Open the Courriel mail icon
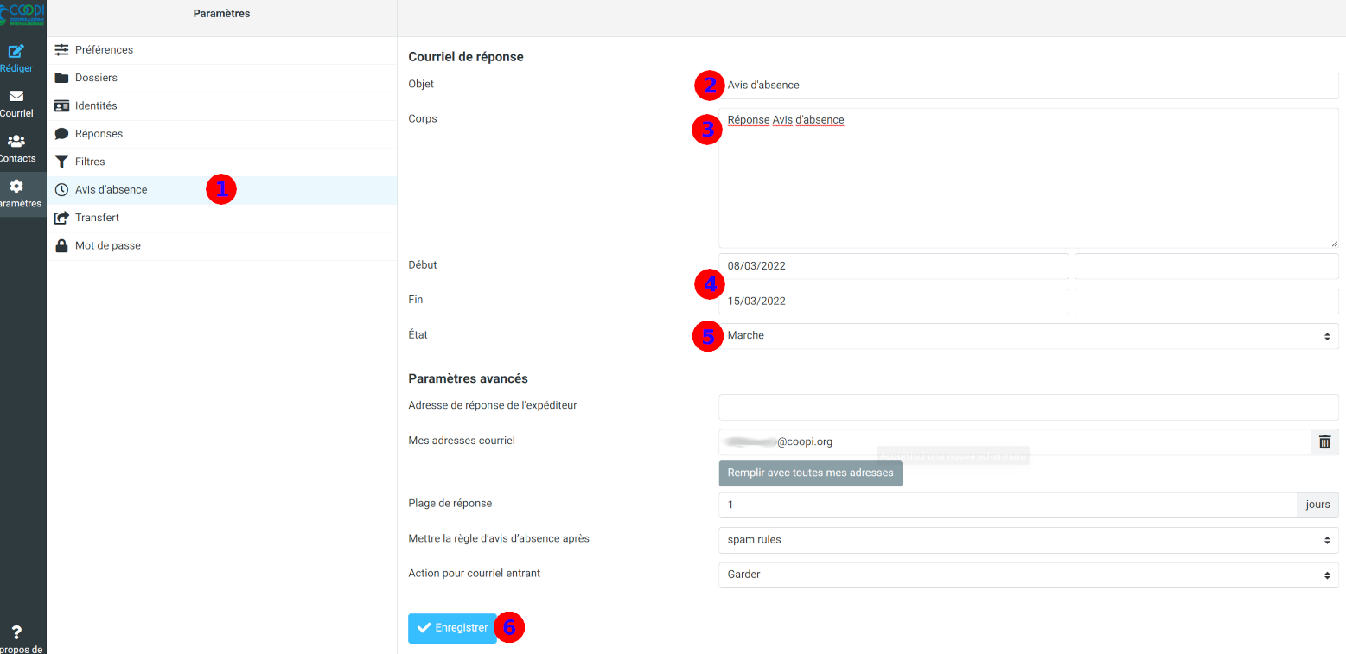The height and width of the screenshot is (654, 1346). tap(16, 97)
